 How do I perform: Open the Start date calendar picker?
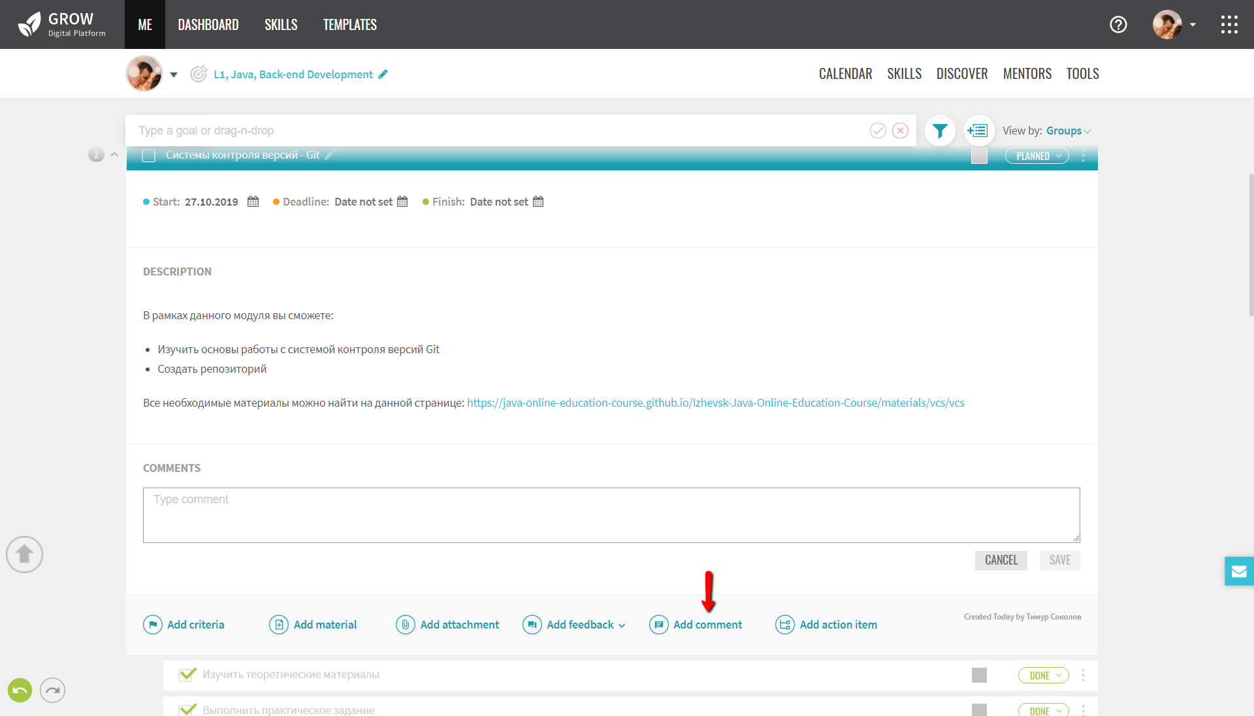[x=253, y=202]
